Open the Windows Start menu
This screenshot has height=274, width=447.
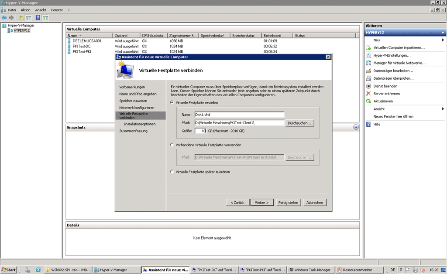[x=9, y=270]
